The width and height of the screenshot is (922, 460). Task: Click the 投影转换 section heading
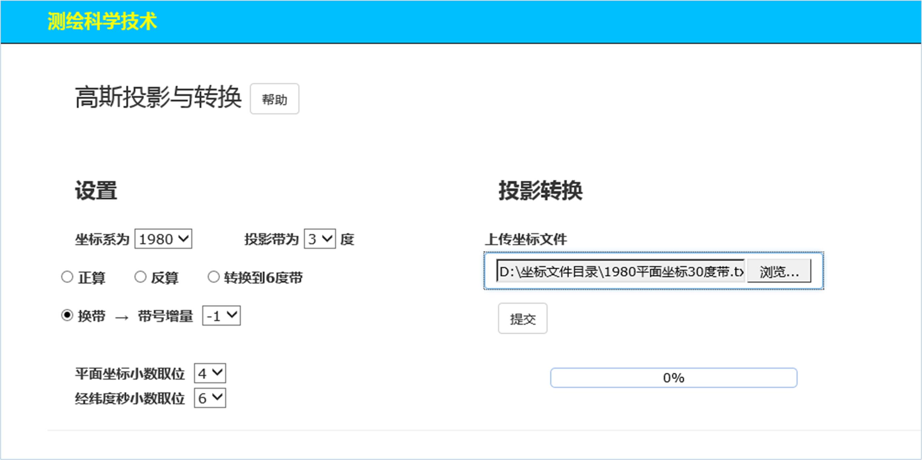(540, 190)
